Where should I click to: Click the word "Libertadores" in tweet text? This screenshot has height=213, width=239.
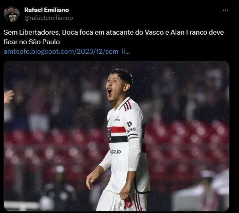(x=39, y=32)
